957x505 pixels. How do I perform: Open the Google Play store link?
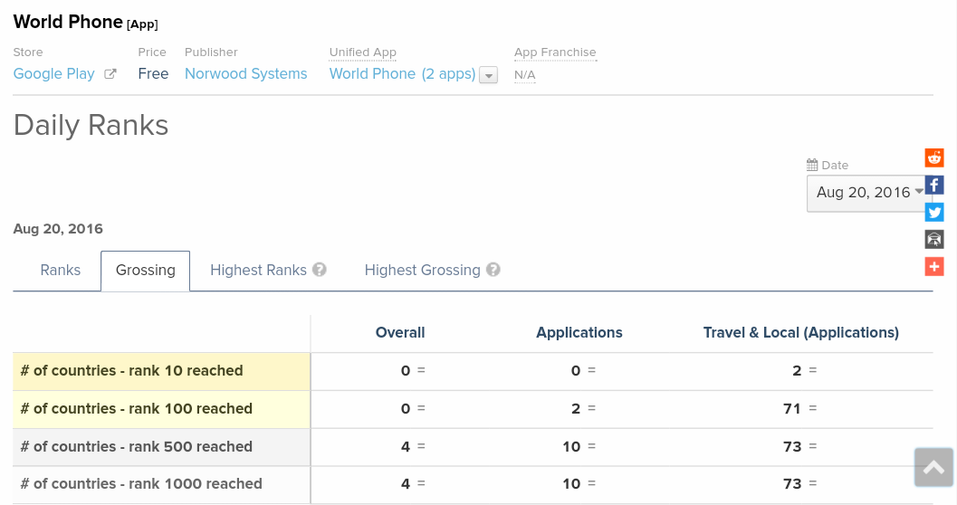click(x=54, y=74)
